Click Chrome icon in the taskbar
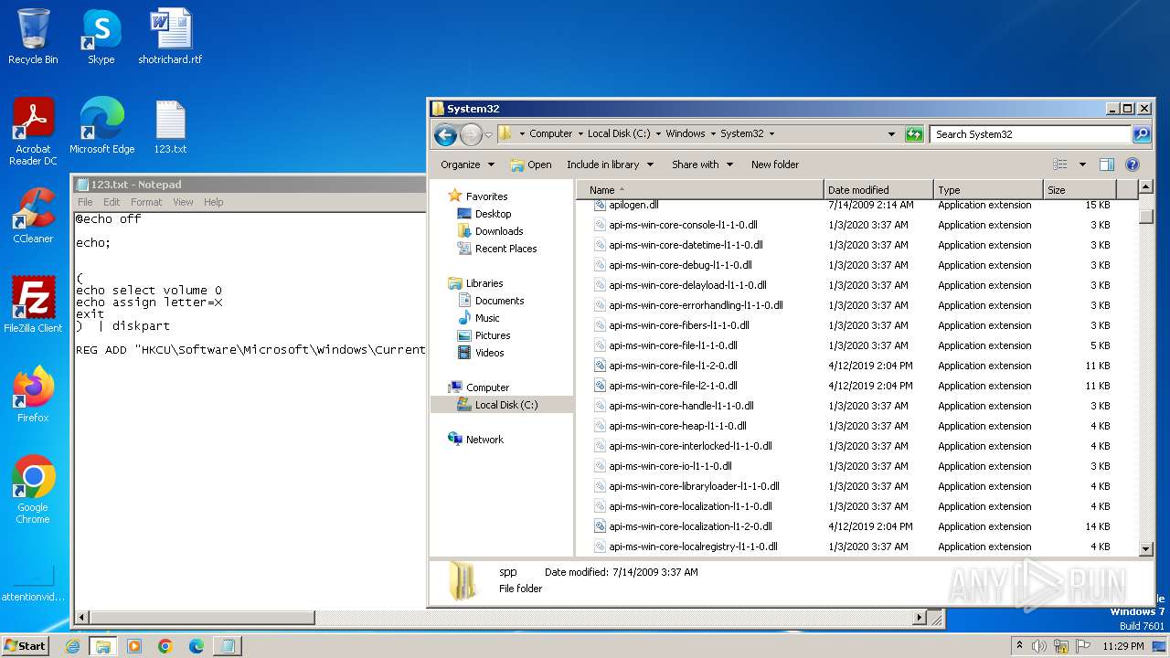Screen dimensions: 1170x658 [165, 646]
